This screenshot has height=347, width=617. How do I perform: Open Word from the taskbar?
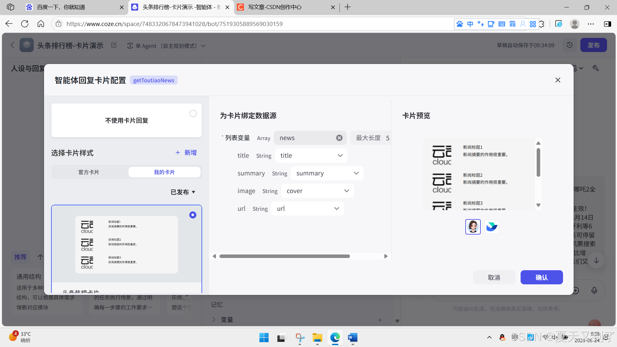353,338
